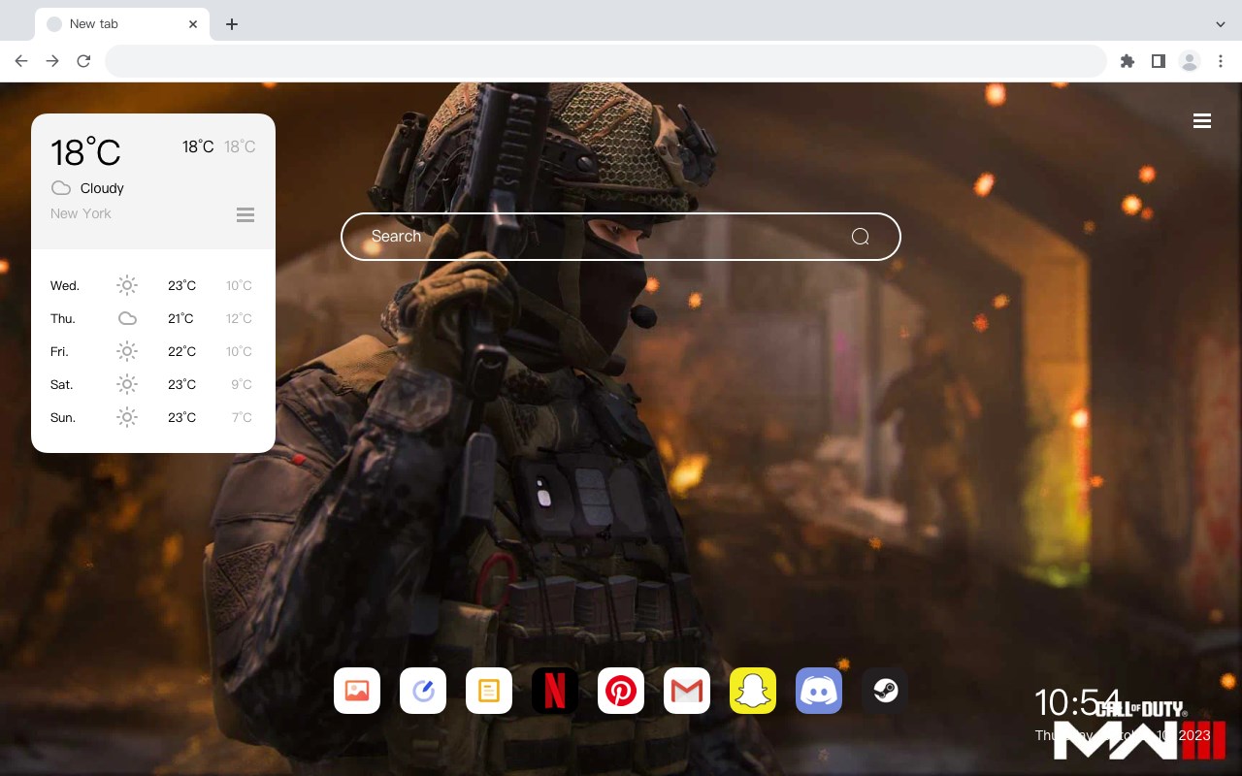This screenshot has height=776, width=1242.
Task: Click in the Search input field
Action: 621,237
